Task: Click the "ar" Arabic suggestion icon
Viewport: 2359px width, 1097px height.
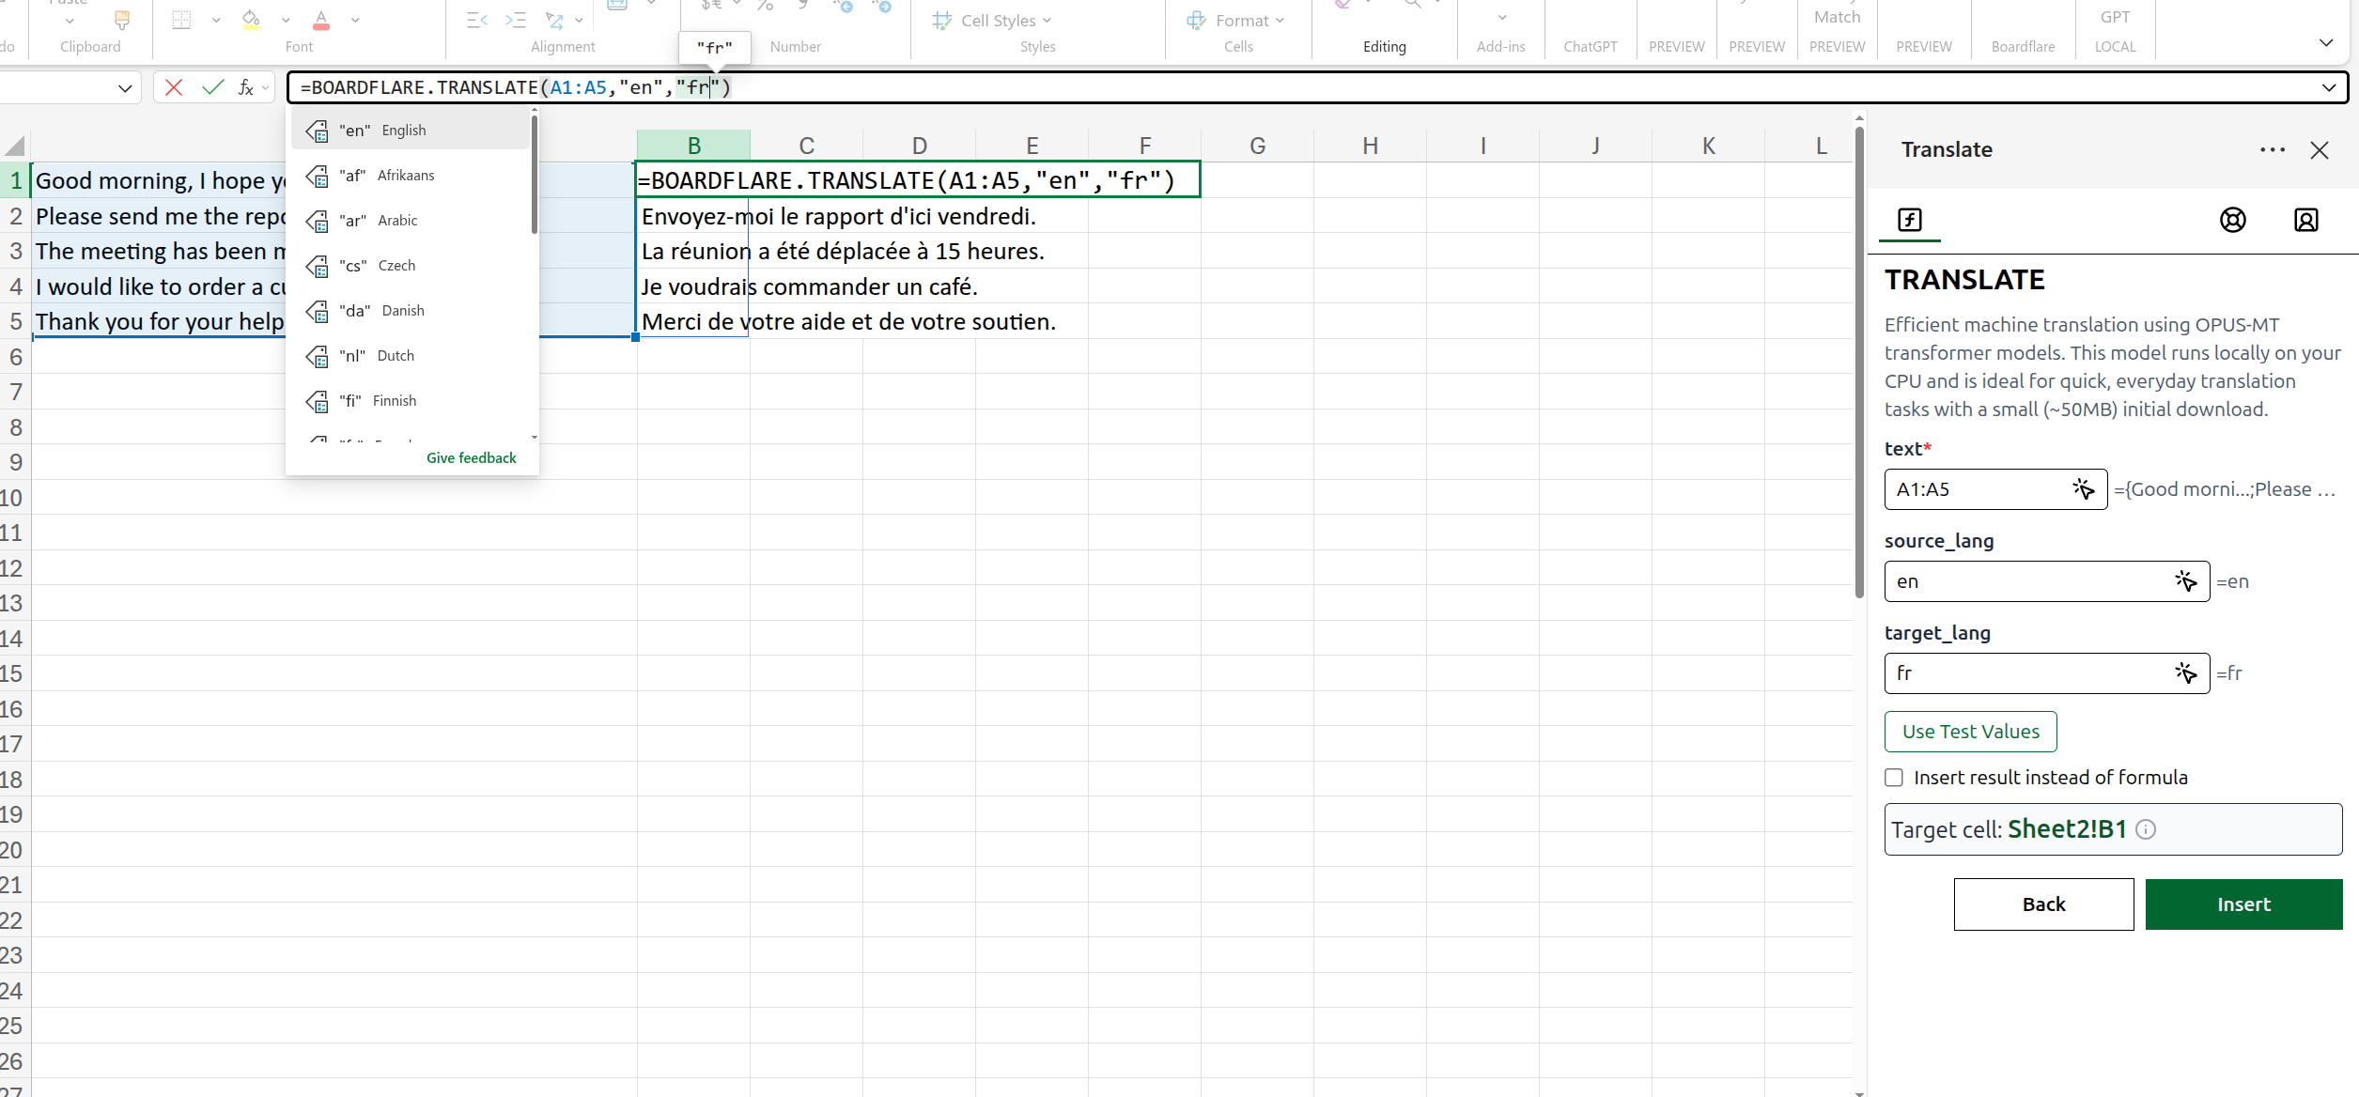Action: pos(318,221)
